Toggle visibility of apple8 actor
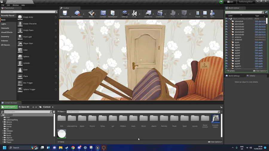 (x=227, y=61)
